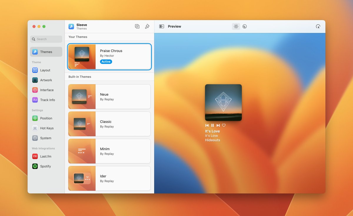Click the "Your Themes" section heading
This screenshot has height=216, width=353.
point(78,37)
